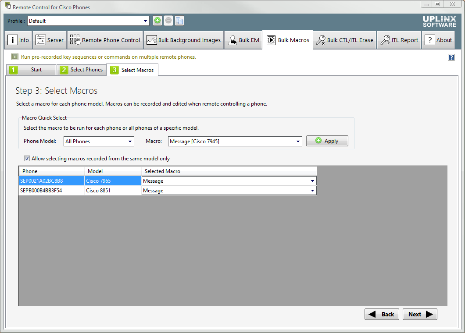Sort by the Model column header

[x=113, y=171]
